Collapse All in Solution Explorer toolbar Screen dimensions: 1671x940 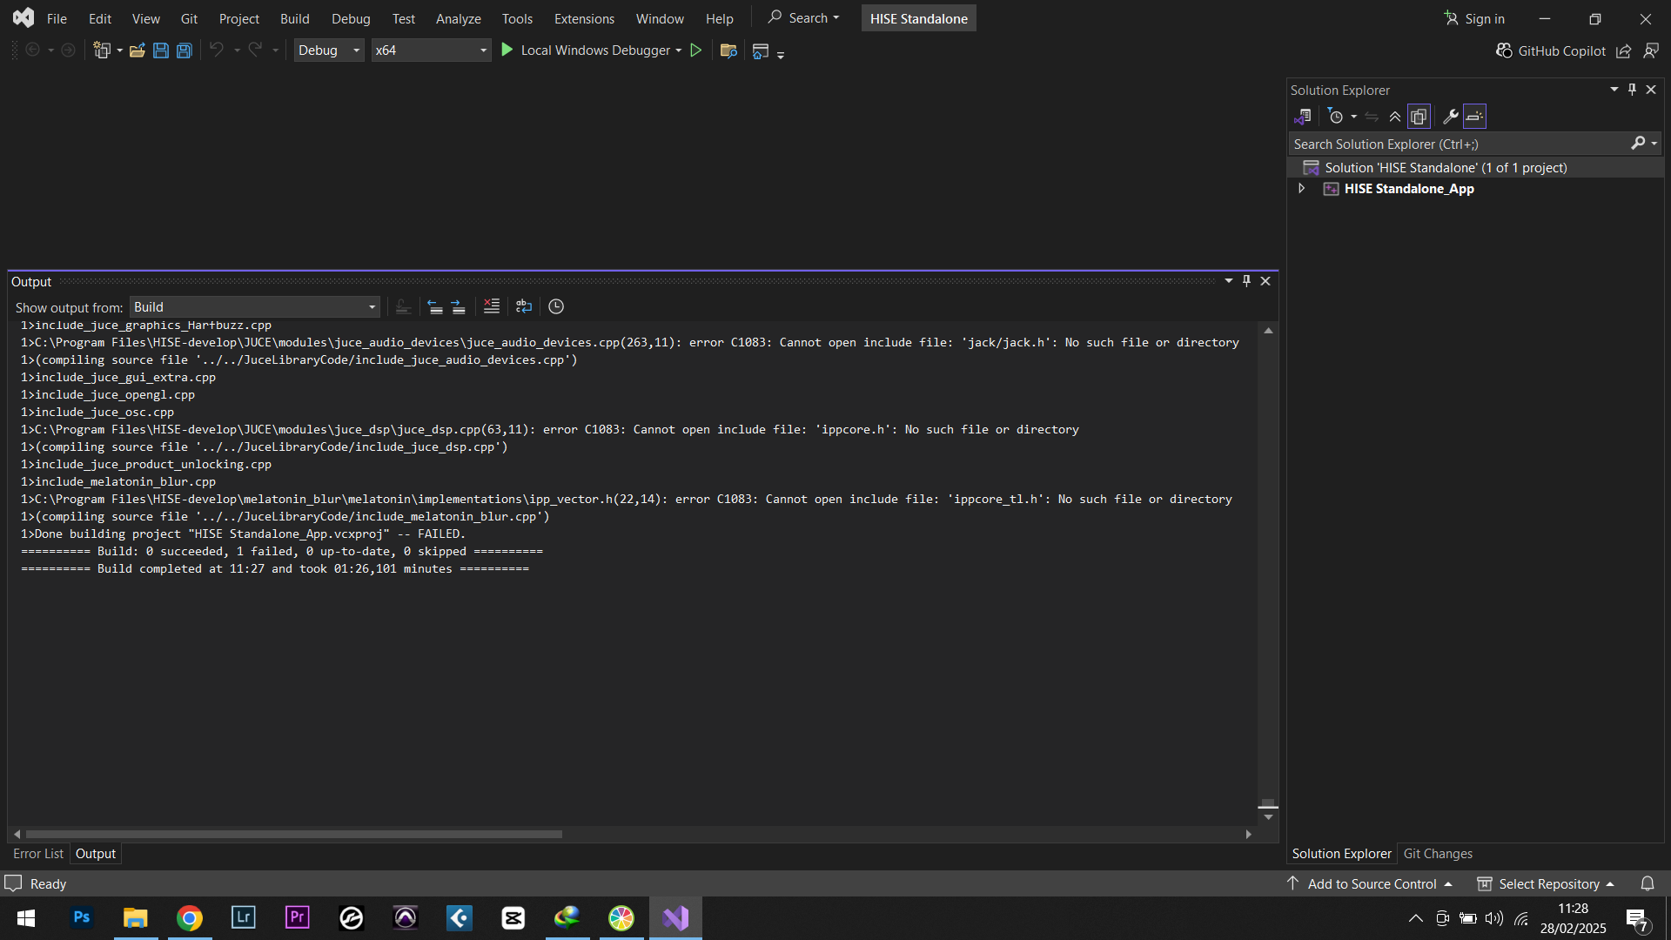1395,116
